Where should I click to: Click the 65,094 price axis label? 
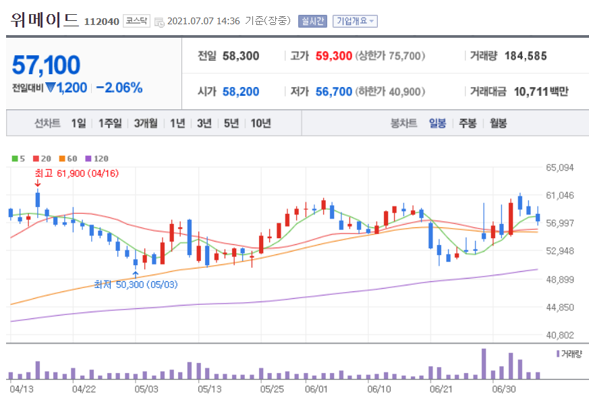click(x=560, y=167)
